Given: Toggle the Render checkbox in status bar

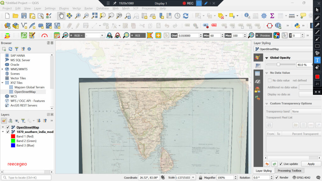Looking at the screenshot, I should [x=277, y=178].
